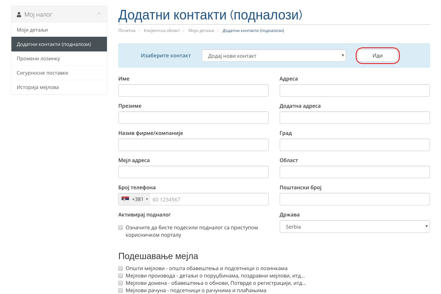441x294 pixels.
Task: Go to Клијентска област breadcrumb link
Action: pos(162,31)
